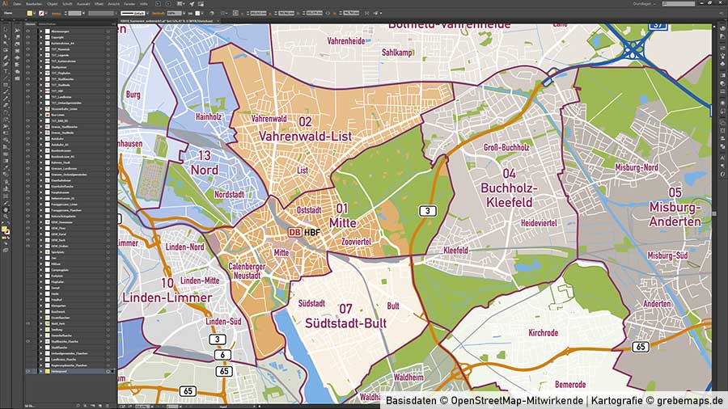Select the Pen tool
This screenshot has width=728, height=409.
(6, 57)
